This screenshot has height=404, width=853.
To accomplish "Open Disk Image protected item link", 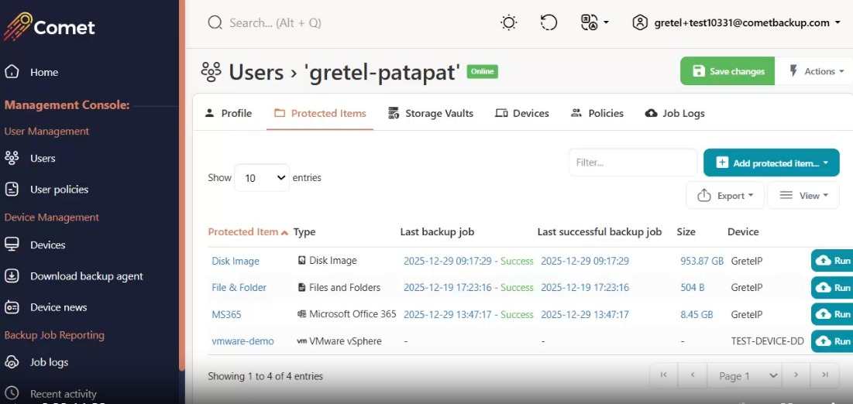I will (235, 261).
